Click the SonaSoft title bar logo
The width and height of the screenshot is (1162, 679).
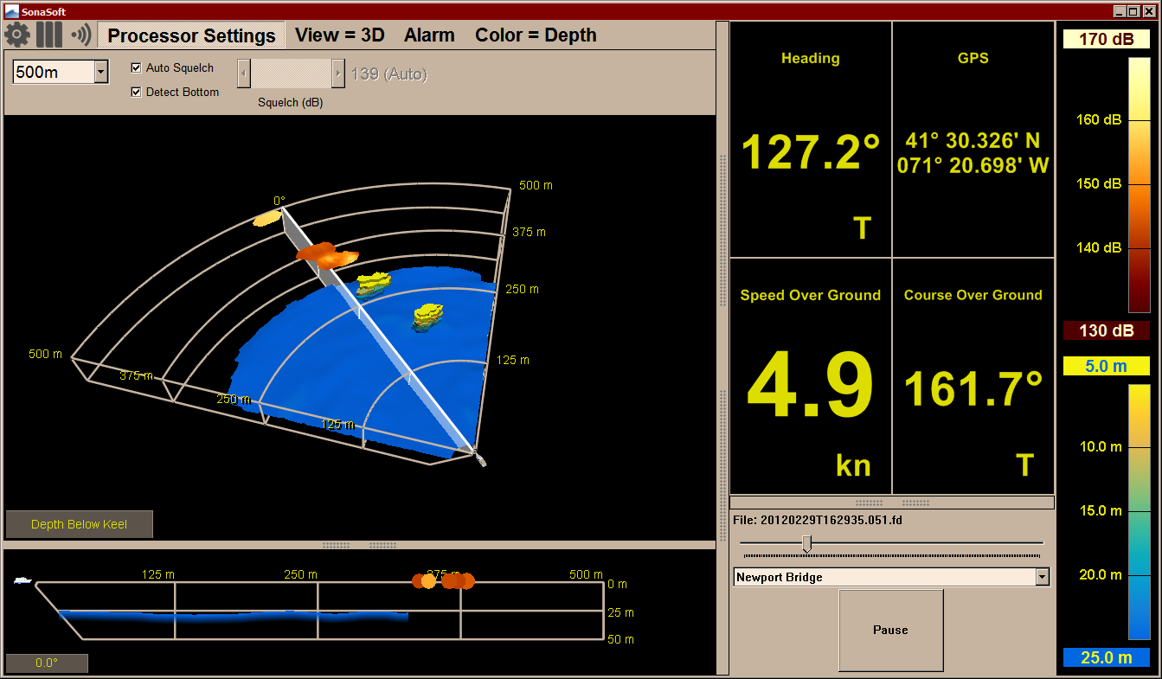coord(11,11)
